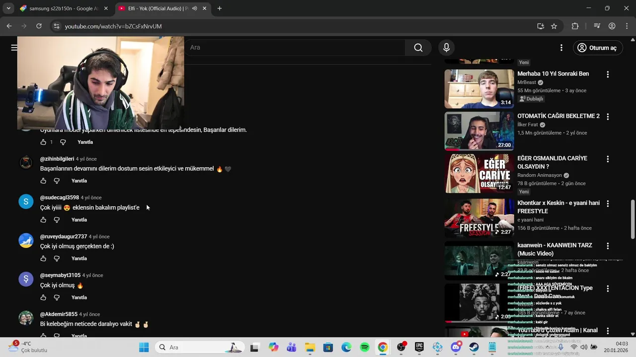Viewport: 636px width, 357px height.
Task: Mute the Elfi - Yok tab audio icon
Action: (194, 8)
